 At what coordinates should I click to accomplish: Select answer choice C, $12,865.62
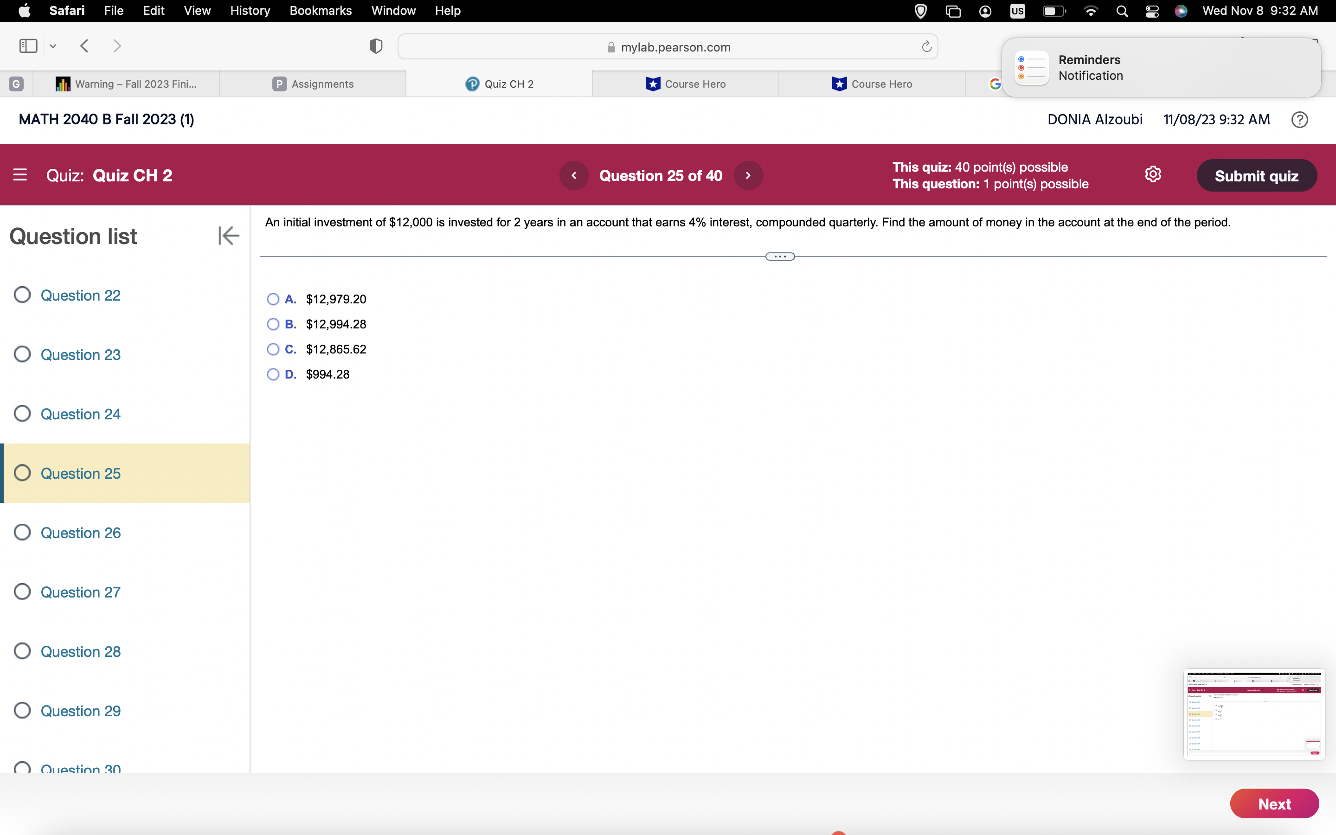coord(273,349)
